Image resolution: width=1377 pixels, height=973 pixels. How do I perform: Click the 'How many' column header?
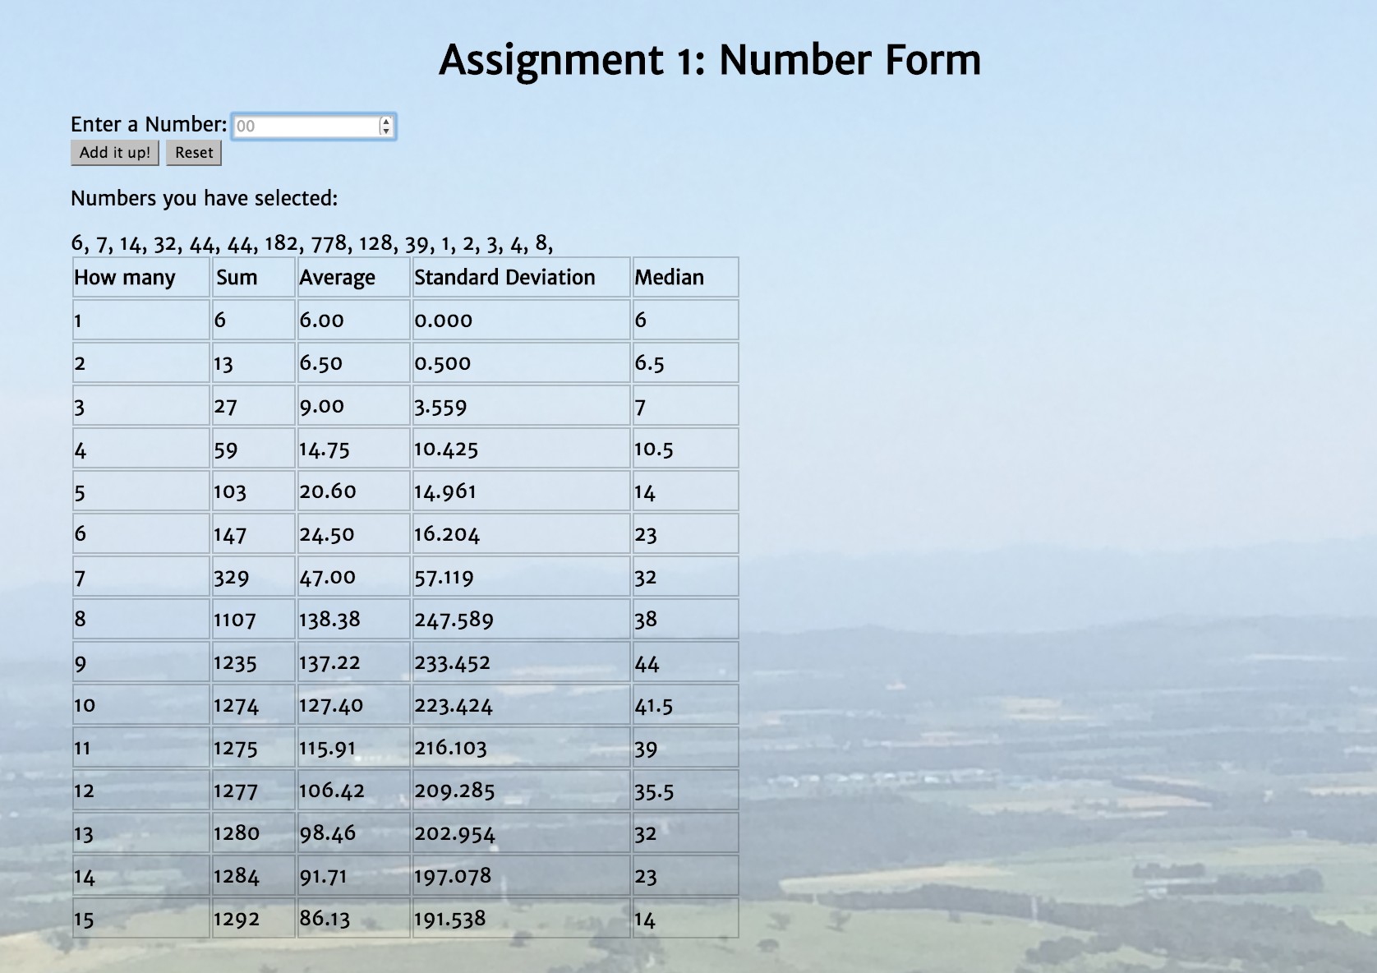(x=141, y=277)
